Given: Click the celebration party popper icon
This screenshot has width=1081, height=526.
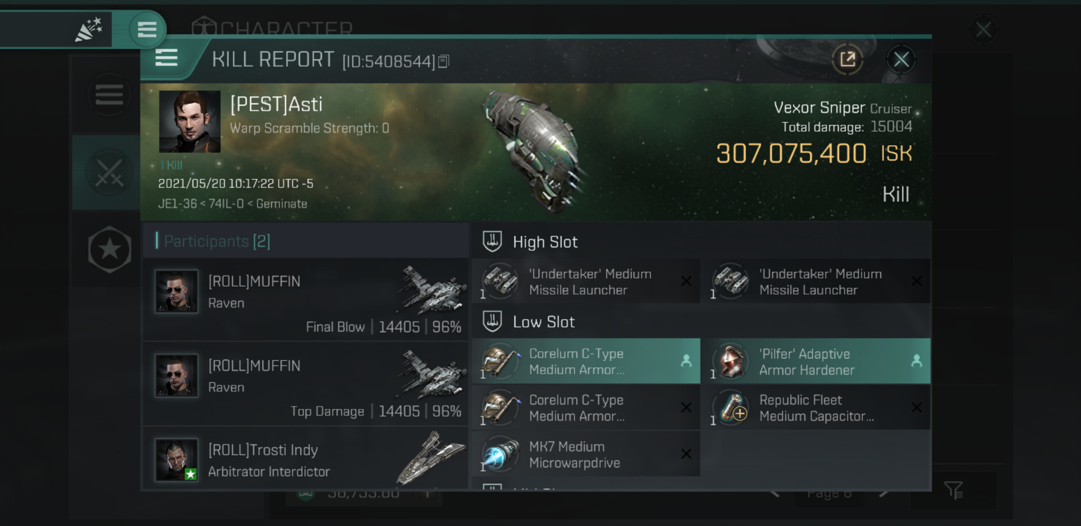Looking at the screenshot, I should 88,29.
